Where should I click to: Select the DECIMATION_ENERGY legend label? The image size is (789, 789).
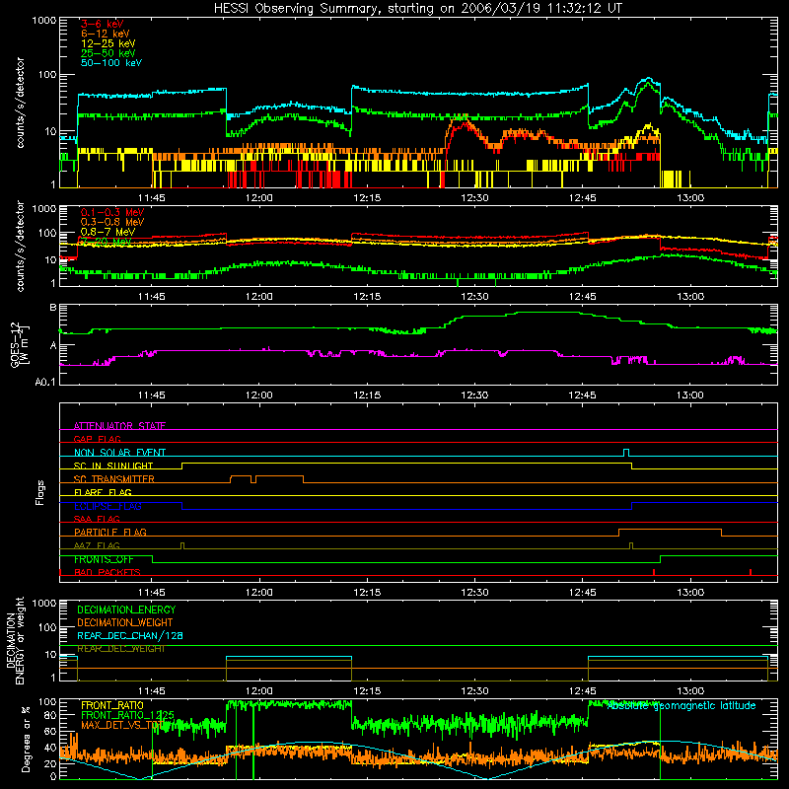[126, 610]
